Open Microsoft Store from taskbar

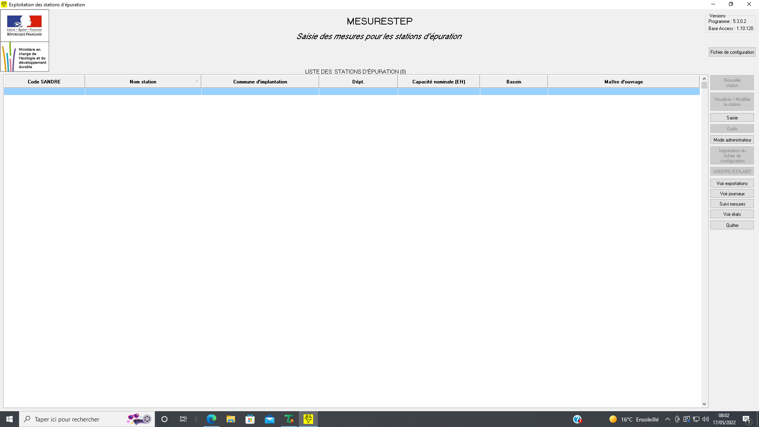tap(250, 419)
